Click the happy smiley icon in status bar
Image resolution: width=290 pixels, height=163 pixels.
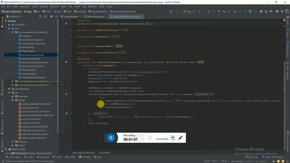point(278,161)
